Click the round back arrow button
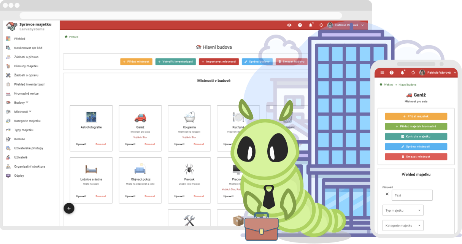The width and height of the screenshot is (462, 244). click(69, 208)
